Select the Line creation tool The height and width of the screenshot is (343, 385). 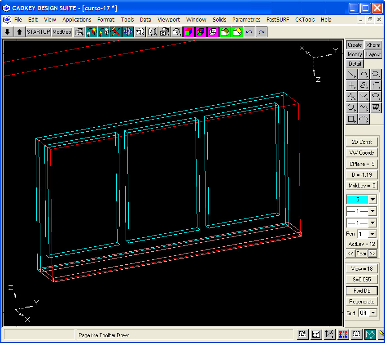[x=352, y=74]
